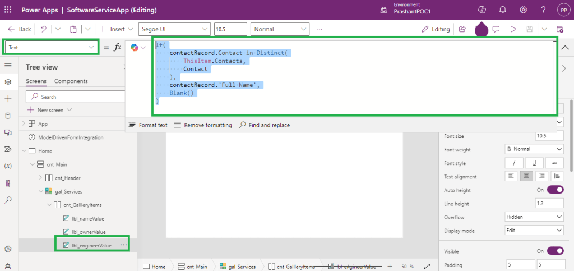Screen dimensions: 574x271
Task: Click Format text button
Action: [x=148, y=125]
